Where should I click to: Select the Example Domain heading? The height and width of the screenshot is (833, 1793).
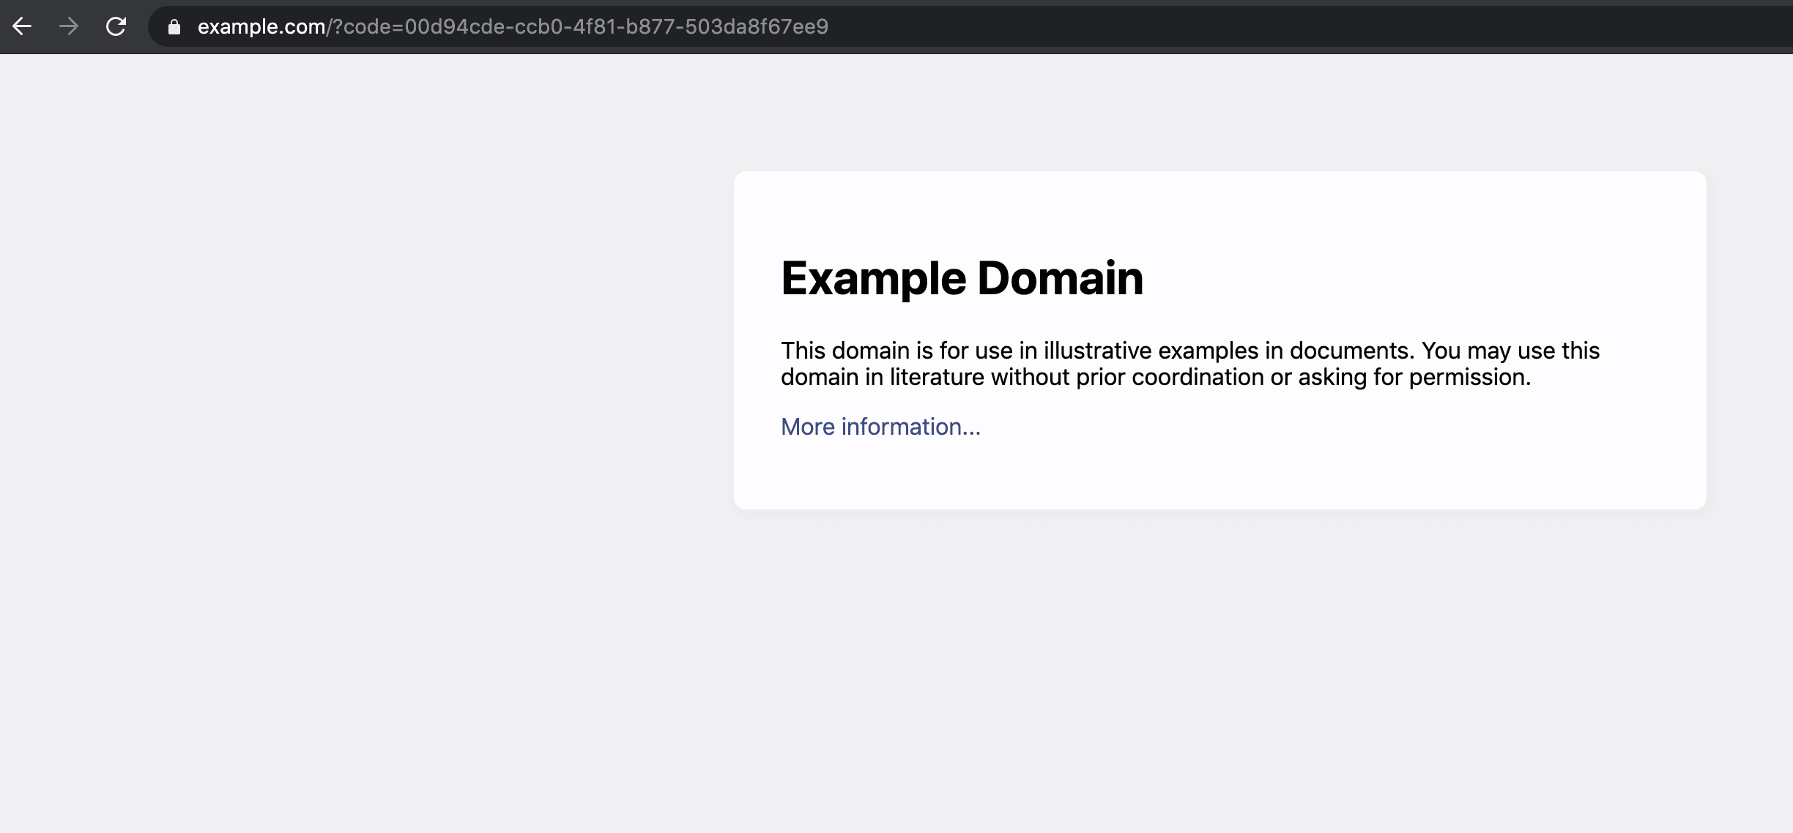click(962, 278)
